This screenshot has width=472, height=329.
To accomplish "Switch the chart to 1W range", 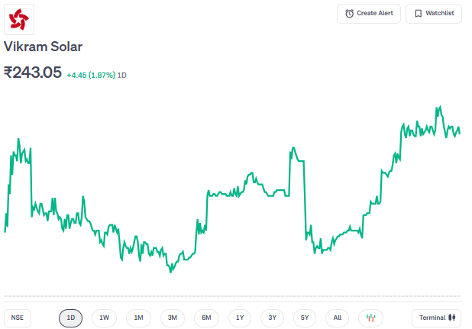I will [x=105, y=318].
